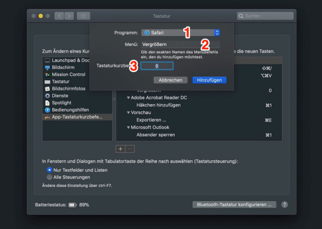The height and width of the screenshot is (229, 322).
Task: Enable the Alle Steuerungen radio option
Action: tap(49, 177)
